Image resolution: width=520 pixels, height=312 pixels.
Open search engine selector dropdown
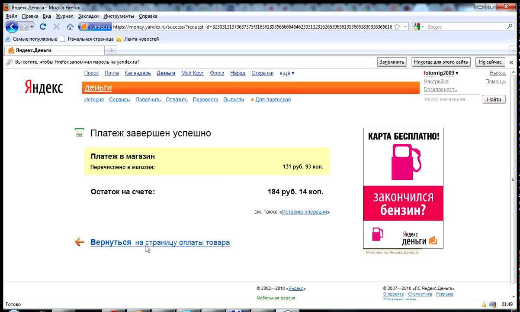419,27
